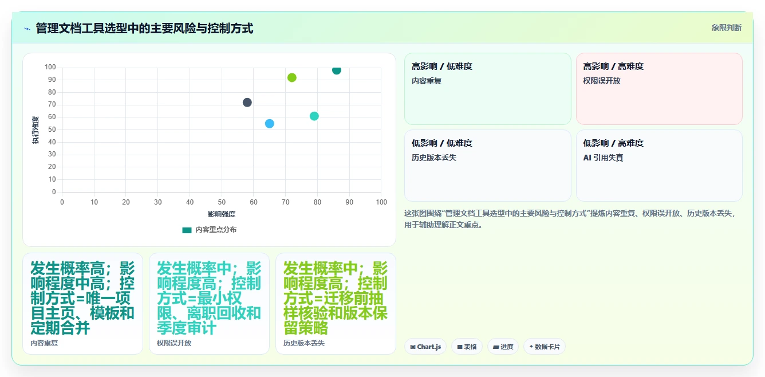Click 内容重复 in the high-impact low-difficulty quadrant
The height and width of the screenshot is (377, 765).
coord(427,81)
